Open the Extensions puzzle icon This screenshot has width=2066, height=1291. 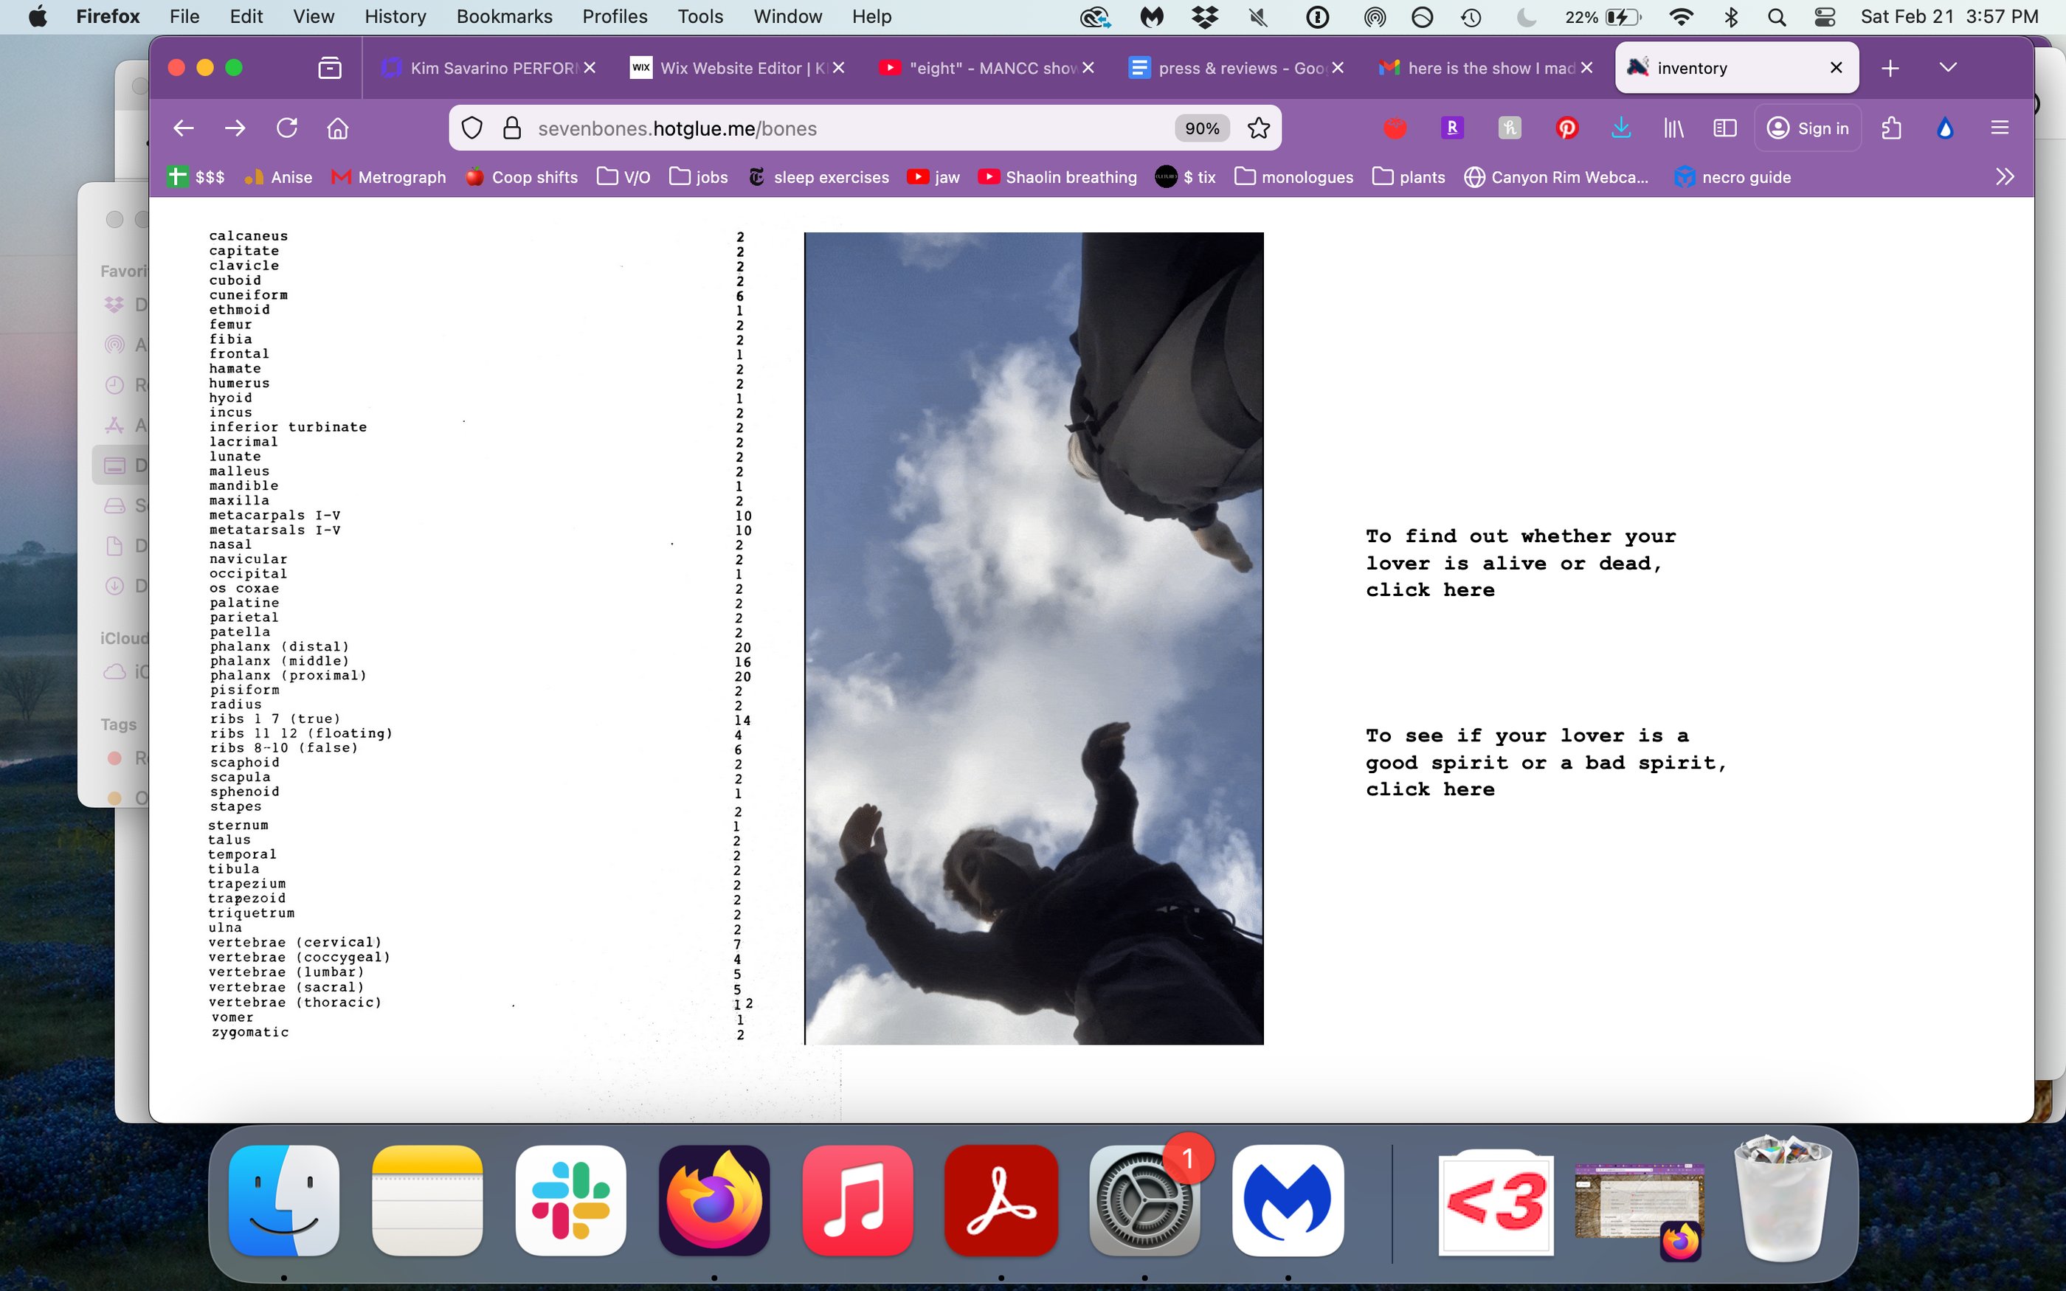click(x=1892, y=128)
